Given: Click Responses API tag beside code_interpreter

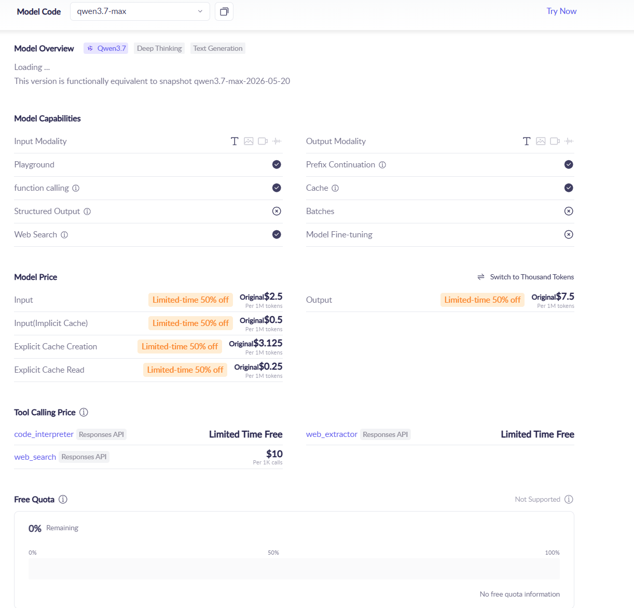Looking at the screenshot, I should (x=102, y=434).
